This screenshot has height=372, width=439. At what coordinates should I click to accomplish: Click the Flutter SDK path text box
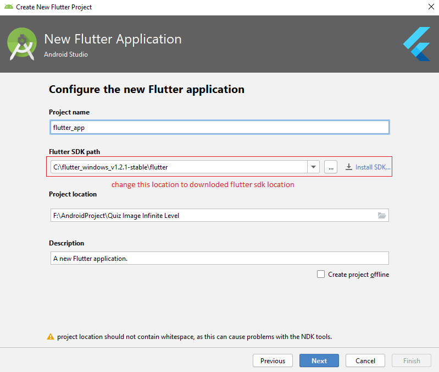[x=179, y=167]
